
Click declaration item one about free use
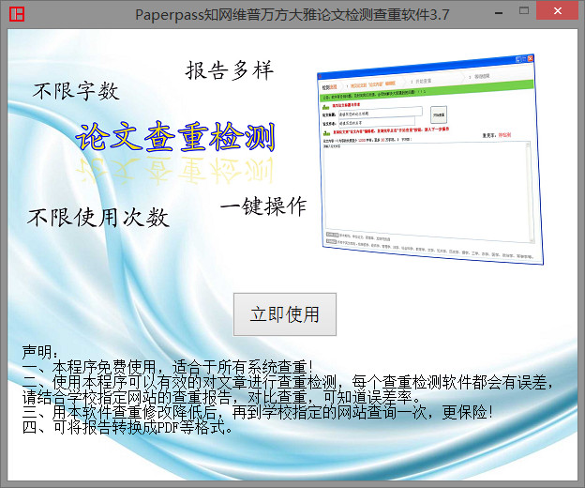(x=167, y=366)
